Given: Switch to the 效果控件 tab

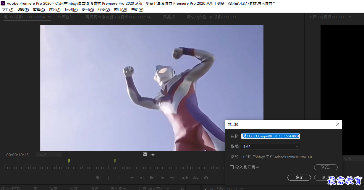Looking at the screenshot, I should coord(65,17).
